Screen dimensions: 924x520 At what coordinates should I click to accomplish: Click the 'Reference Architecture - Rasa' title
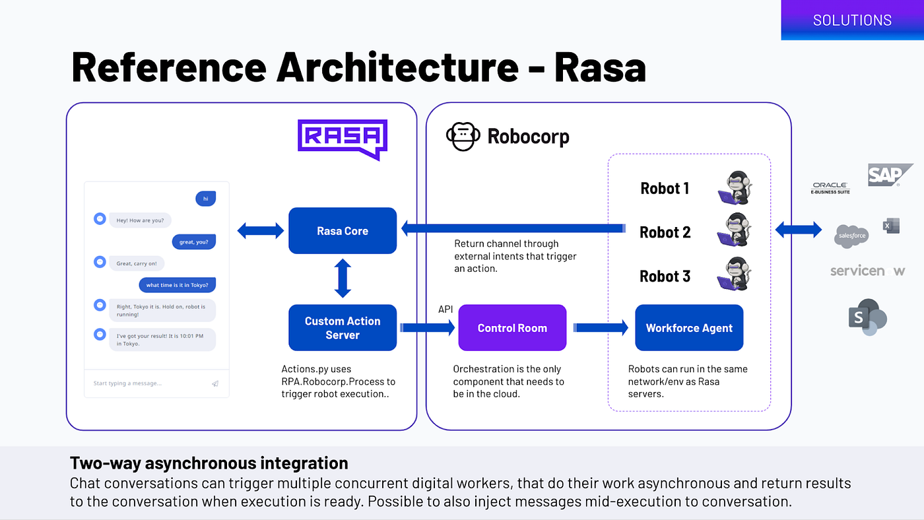tap(358, 67)
